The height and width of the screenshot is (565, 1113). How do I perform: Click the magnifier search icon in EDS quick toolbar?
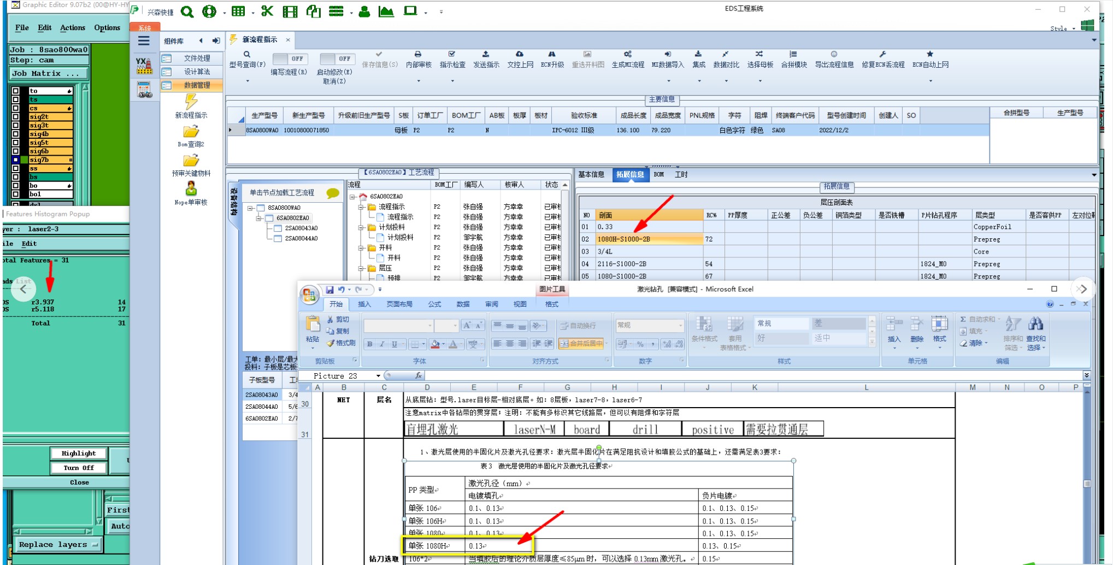[x=187, y=11]
